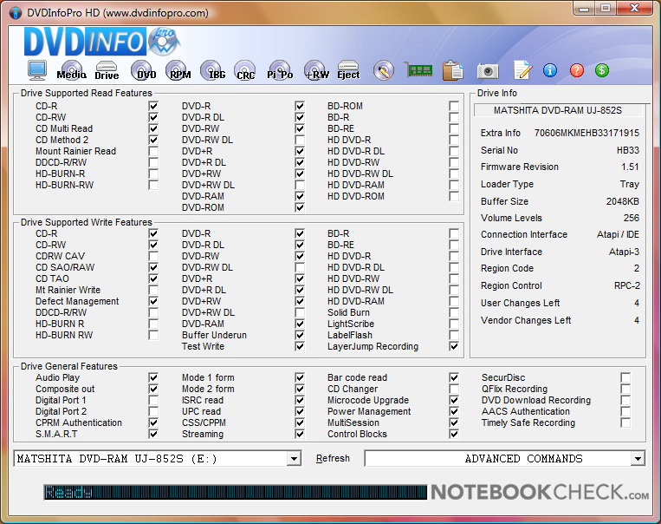Open the red help question icon

point(577,70)
